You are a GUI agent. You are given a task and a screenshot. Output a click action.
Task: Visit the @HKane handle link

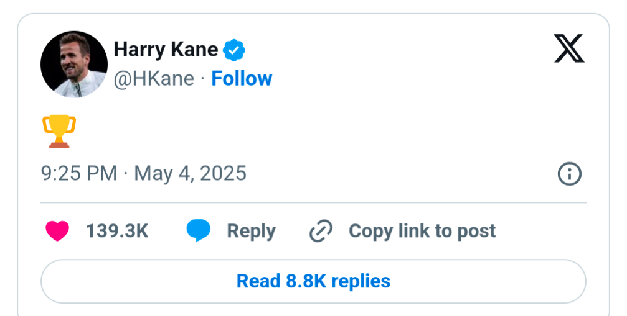point(154,78)
